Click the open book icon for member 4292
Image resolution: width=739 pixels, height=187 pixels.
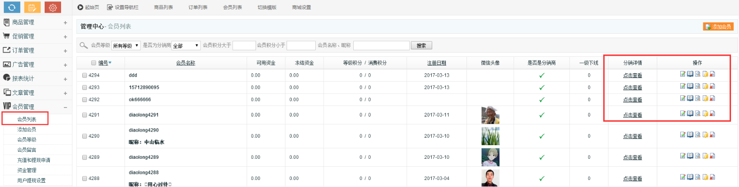690,98
